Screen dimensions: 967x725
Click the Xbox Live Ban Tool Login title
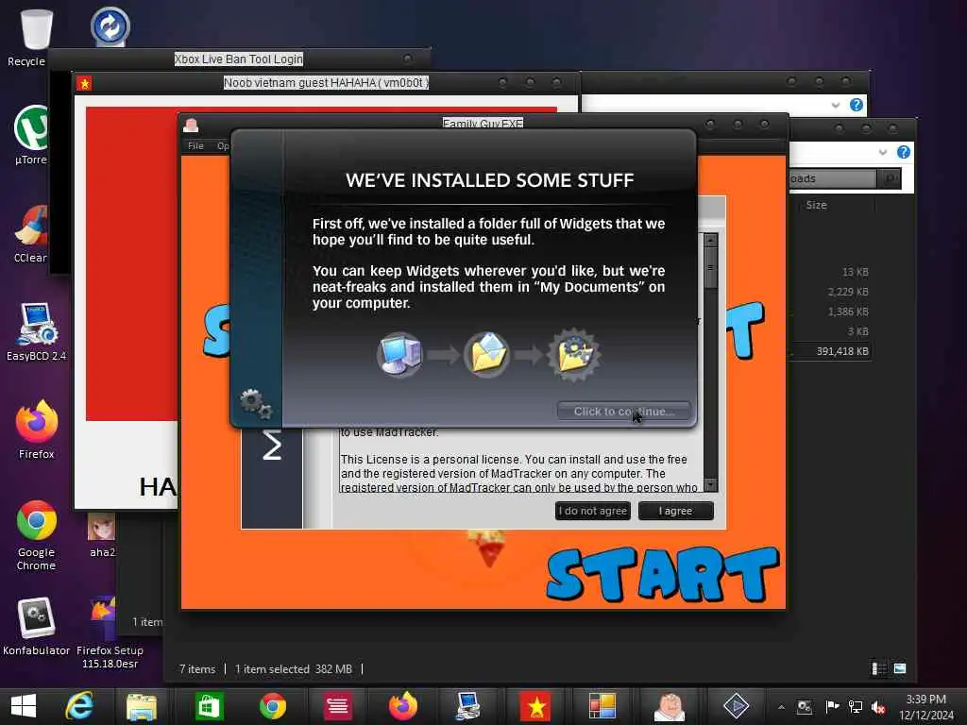pos(239,59)
